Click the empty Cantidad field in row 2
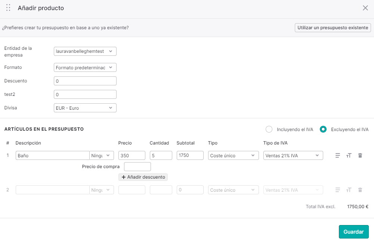 [161, 190]
